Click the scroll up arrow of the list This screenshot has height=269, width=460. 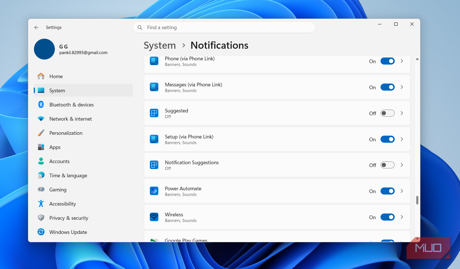point(417,59)
